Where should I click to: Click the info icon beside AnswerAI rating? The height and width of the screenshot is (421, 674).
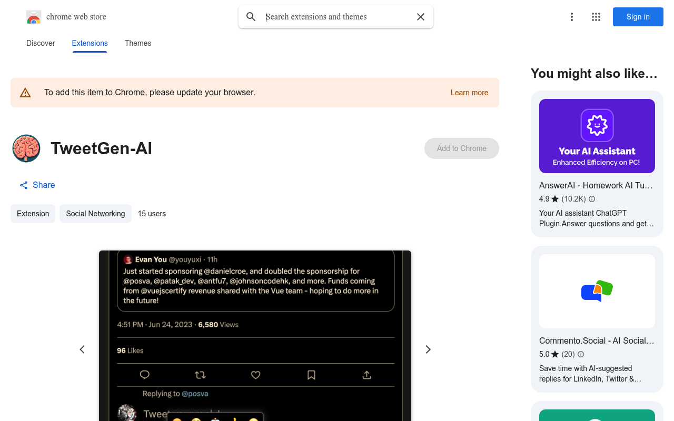tap(592, 199)
